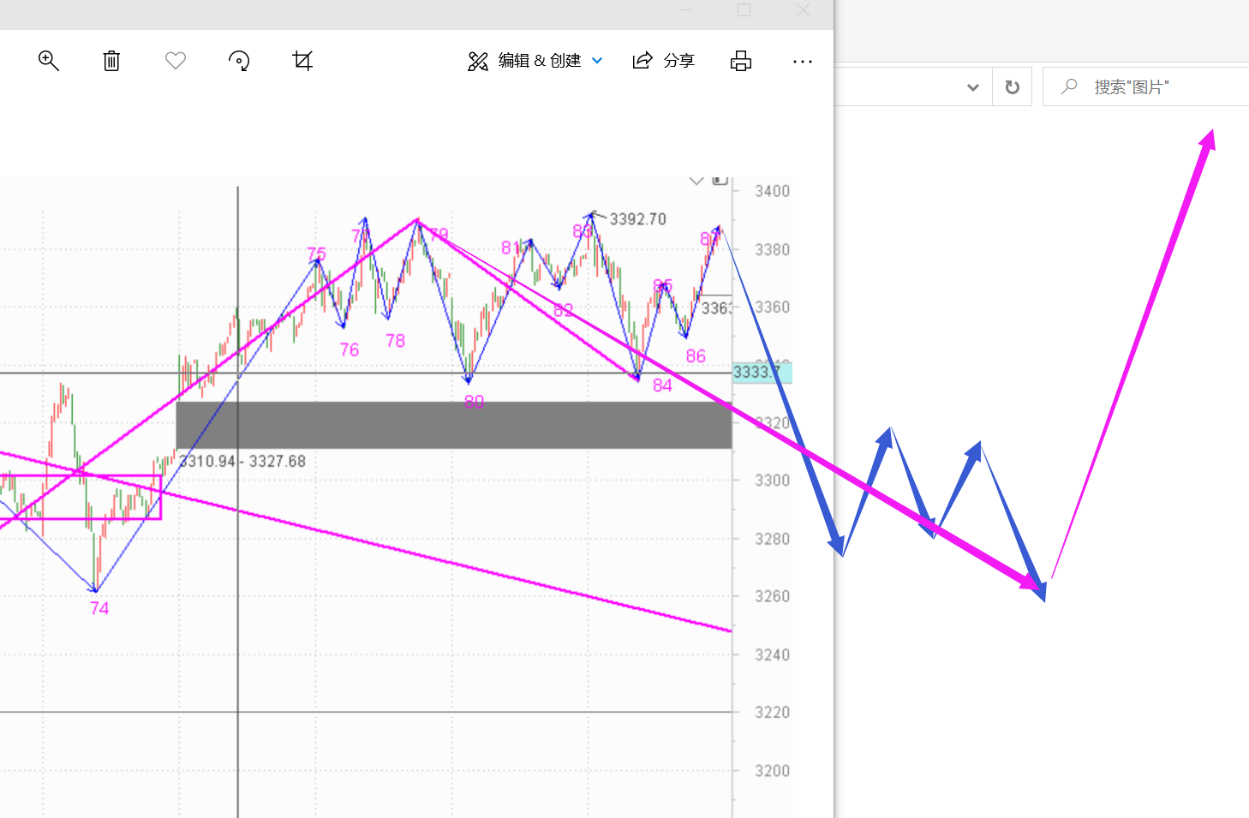The image size is (1249, 818).
Task: Select the crop tool icon
Action: coord(302,61)
